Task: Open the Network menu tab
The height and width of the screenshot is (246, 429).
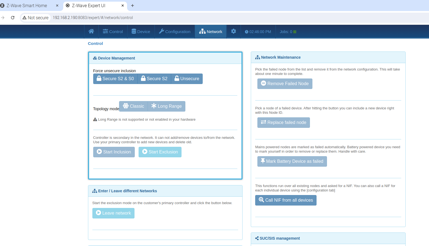Action: click(x=211, y=32)
